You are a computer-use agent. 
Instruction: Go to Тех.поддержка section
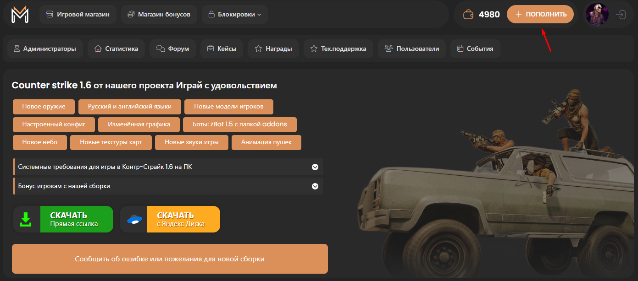[338, 49]
